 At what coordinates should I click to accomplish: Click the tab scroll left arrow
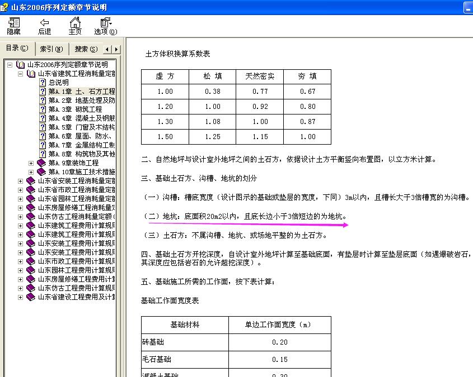click(x=107, y=49)
